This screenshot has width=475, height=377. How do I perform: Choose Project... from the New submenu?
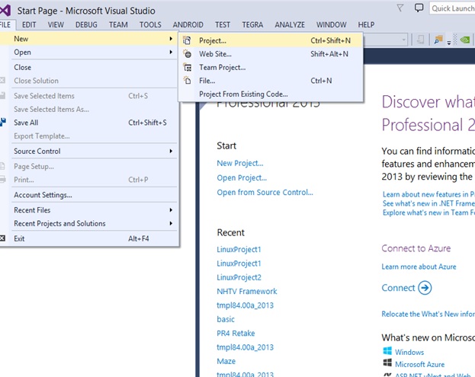[271, 40]
